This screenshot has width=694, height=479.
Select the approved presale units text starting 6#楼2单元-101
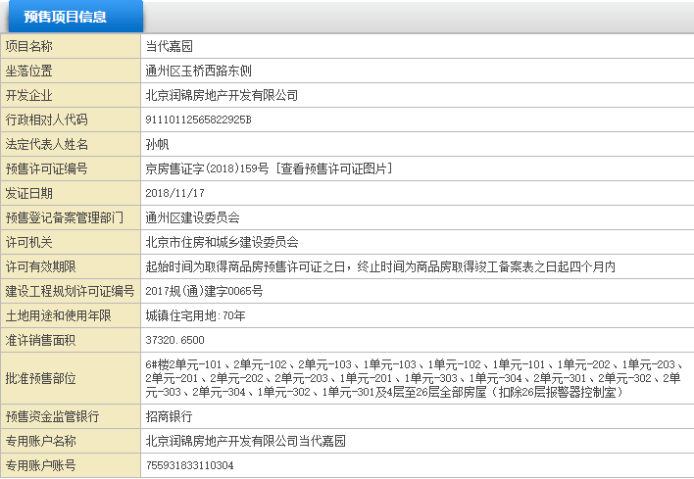coord(414,378)
